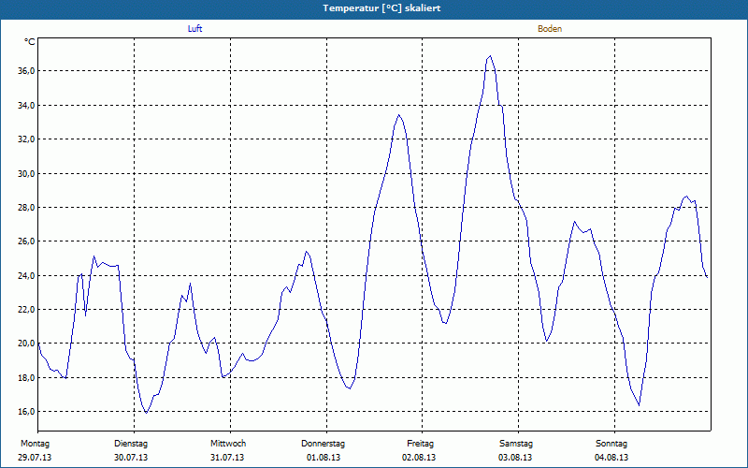Click the Donnerstag day label
Screen dimensions: 748x468
pos(323,444)
